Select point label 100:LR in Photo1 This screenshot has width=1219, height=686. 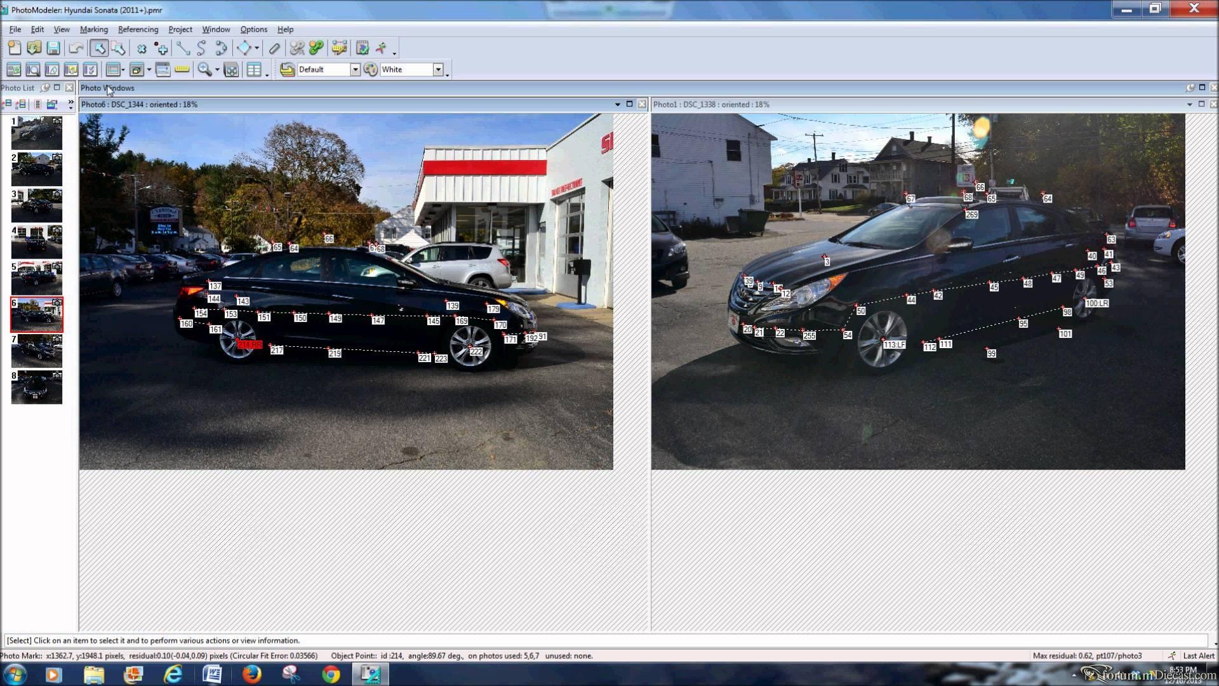tap(1096, 304)
